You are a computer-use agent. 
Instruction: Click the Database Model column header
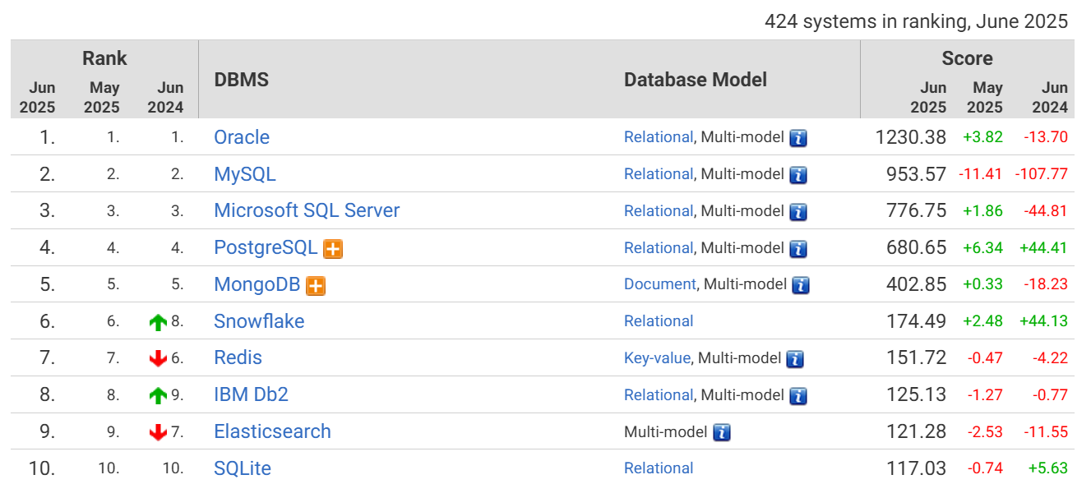tap(696, 80)
